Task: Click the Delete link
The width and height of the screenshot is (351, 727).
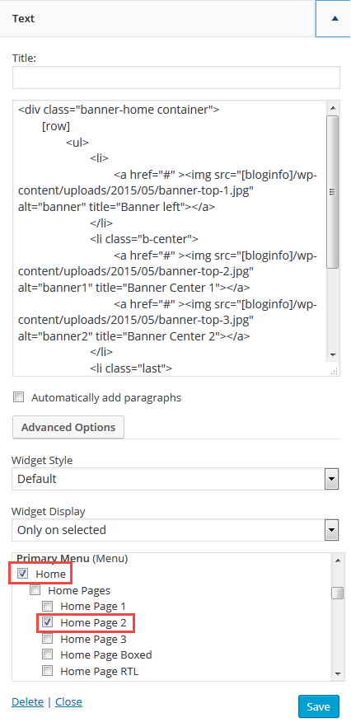Action: [x=27, y=701]
